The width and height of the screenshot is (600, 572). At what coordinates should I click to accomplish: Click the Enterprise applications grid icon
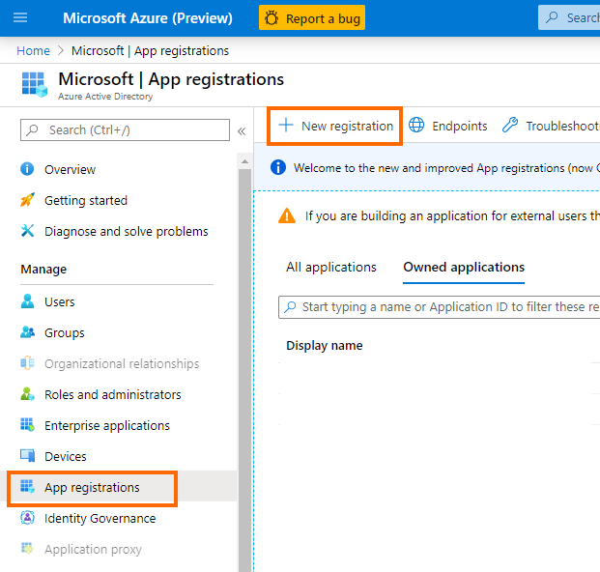(x=27, y=425)
